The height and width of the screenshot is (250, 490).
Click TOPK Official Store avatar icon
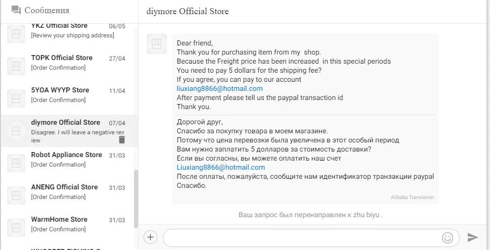coord(16,66)
